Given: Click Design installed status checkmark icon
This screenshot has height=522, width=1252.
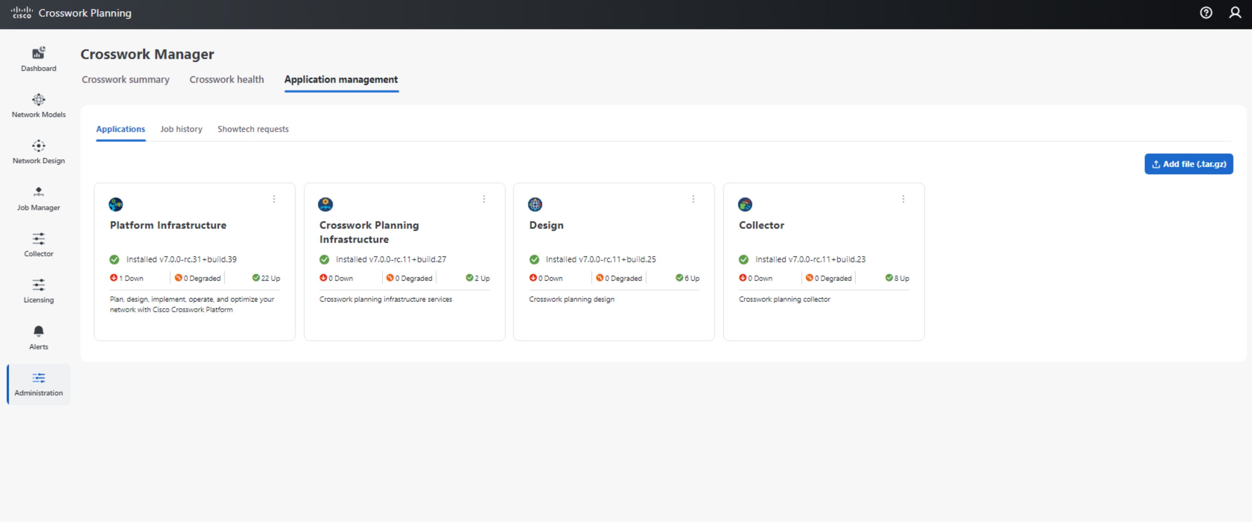Looking at the screenshot, I should 534,260.
